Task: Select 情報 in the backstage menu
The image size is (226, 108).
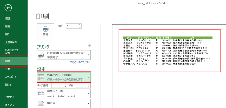Action: tap(8, 18)
